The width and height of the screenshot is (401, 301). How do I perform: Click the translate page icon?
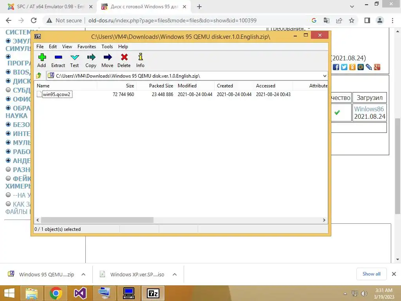(x=327, y=20)
